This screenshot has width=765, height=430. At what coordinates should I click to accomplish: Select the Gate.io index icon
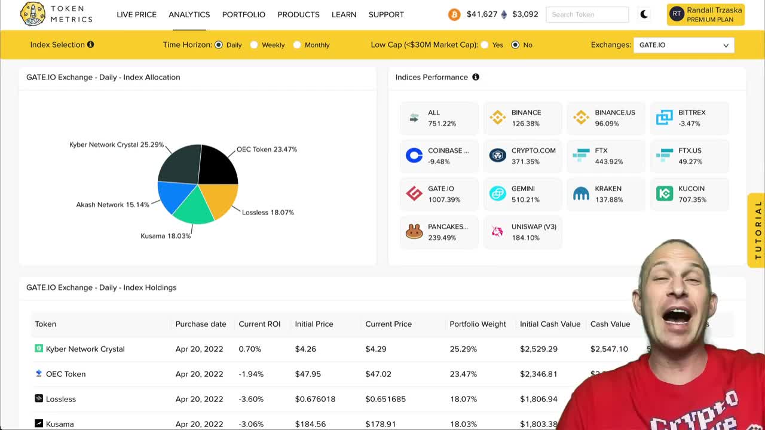[x=414, y=194]
